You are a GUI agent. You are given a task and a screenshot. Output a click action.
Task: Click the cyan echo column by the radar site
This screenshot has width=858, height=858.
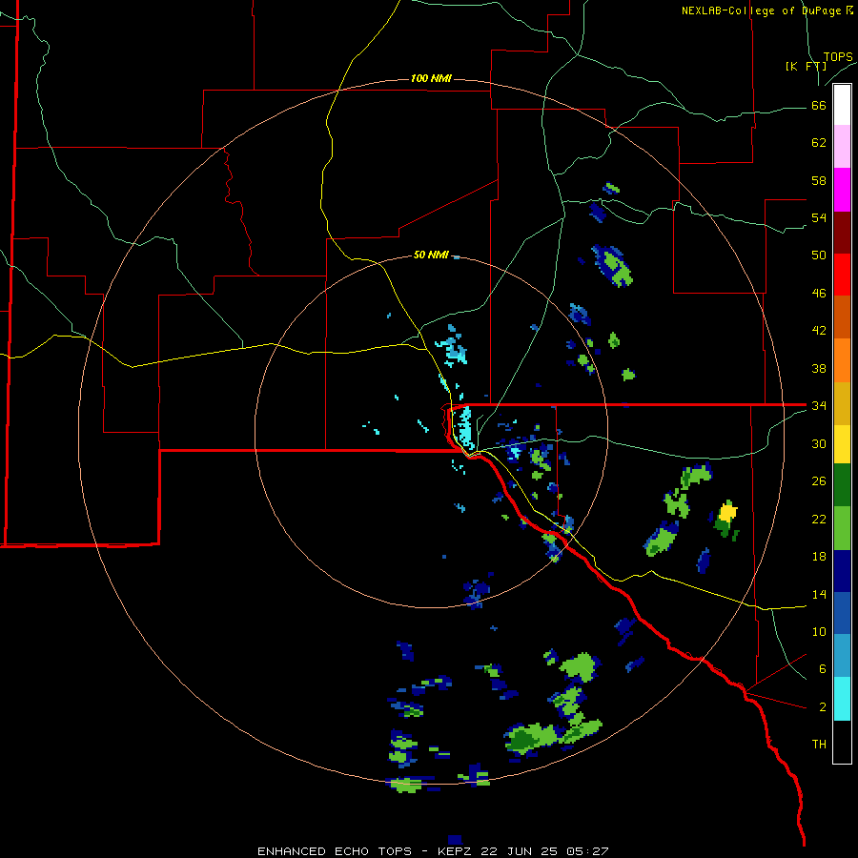click(x=464, y=428)
